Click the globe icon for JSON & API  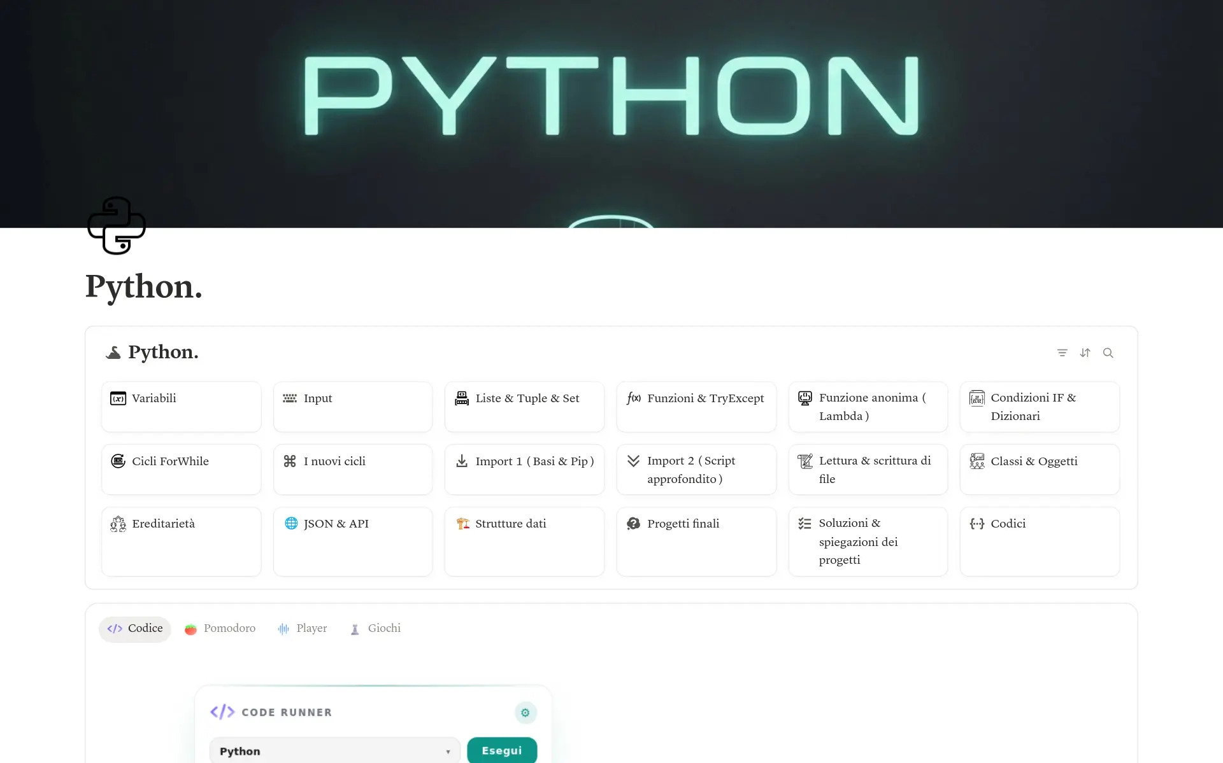pyautogui.click(x=291, y=523)
